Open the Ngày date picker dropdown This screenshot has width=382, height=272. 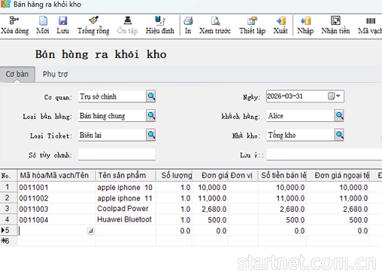tap(334, 96)
